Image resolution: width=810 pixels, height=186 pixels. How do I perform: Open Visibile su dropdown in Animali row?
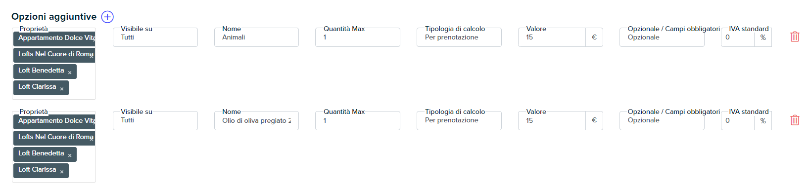click(155, 37)
